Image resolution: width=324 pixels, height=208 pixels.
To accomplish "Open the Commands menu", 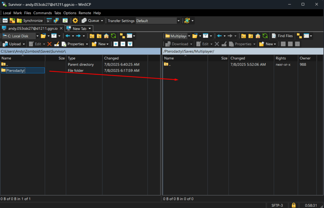I will (x=42, y=13).
